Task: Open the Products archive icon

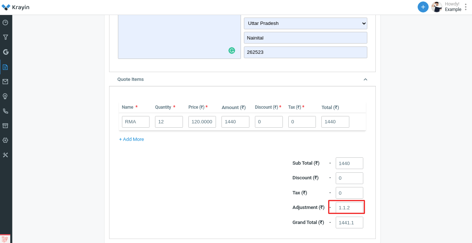Action: click(6, 126)
